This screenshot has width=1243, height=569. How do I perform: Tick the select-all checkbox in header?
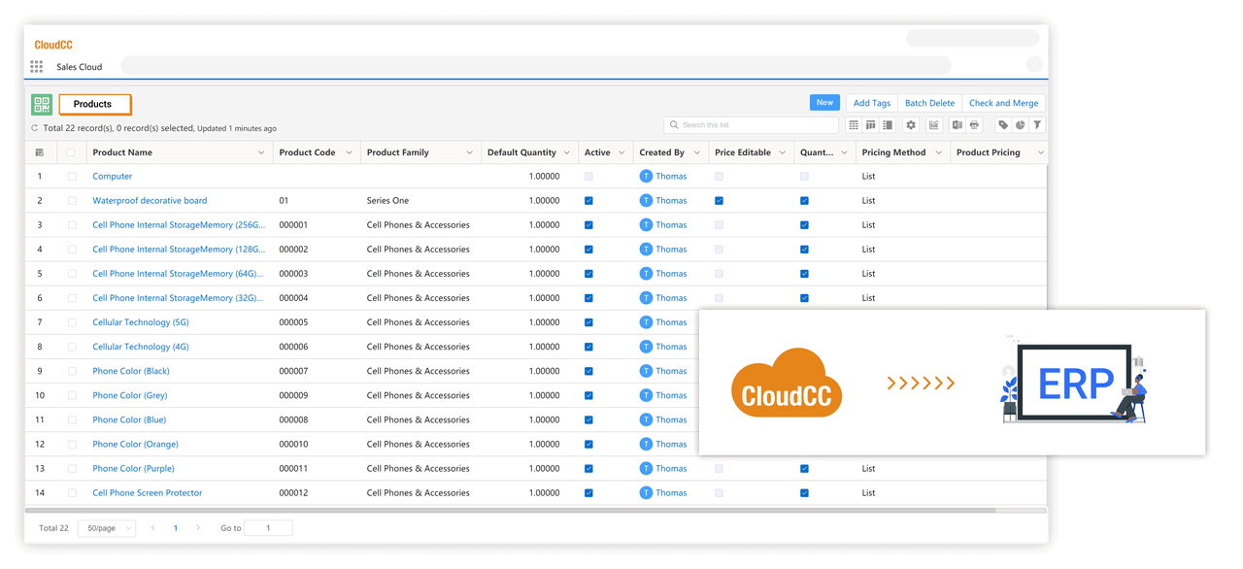pos(71,152)
